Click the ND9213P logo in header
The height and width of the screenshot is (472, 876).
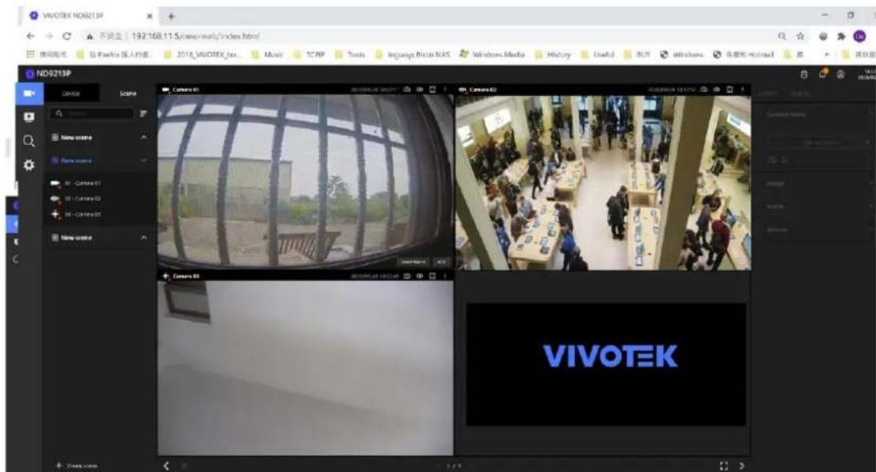click(x=48, y=74)
